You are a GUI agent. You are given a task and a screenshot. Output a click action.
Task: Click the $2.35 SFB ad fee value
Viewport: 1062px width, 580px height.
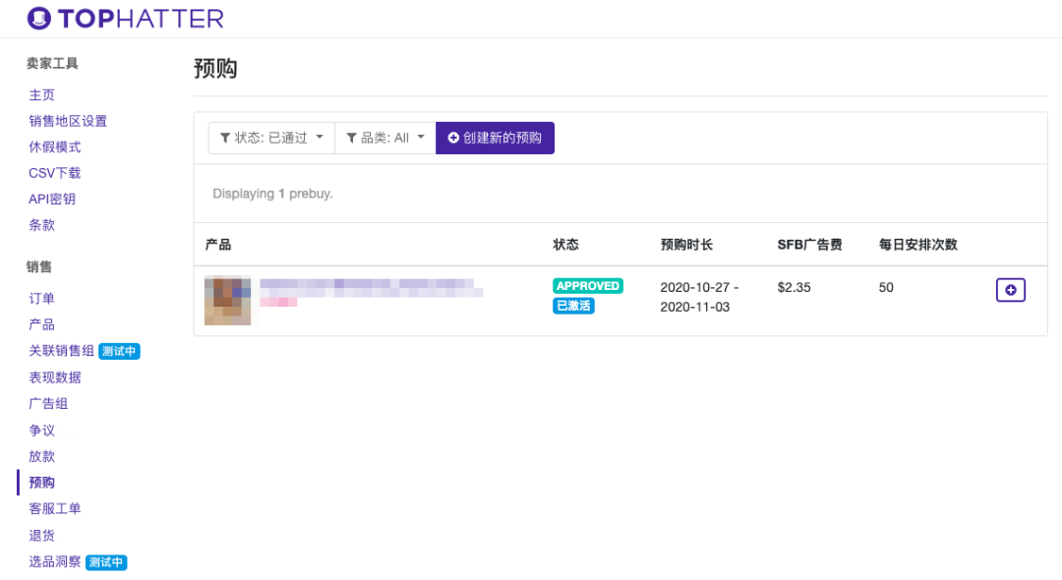coord(794,288)
